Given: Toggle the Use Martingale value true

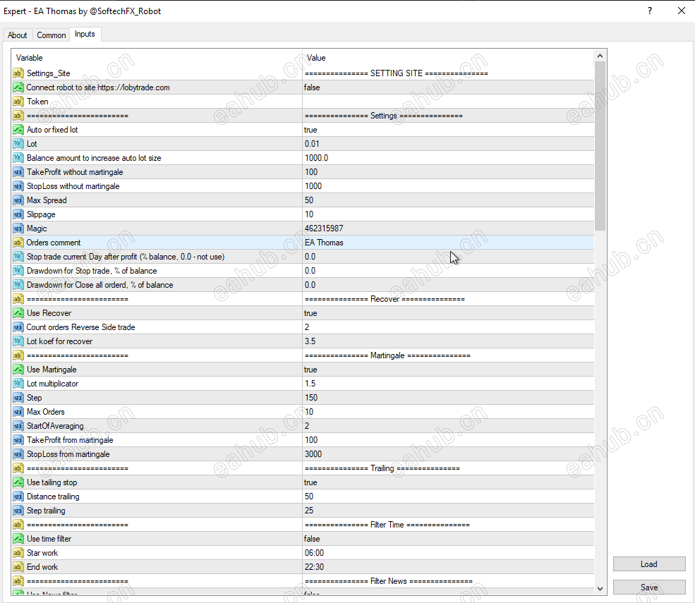Looking at the screenshot, I should pyautogui.click(x=448, y=370).
